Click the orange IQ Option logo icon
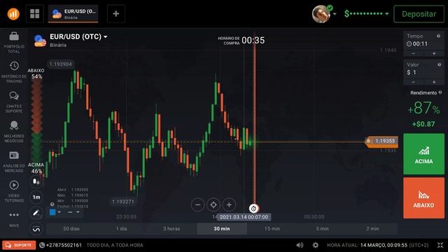The height and width of the screenshot is (252, 448). click(13, 14)
